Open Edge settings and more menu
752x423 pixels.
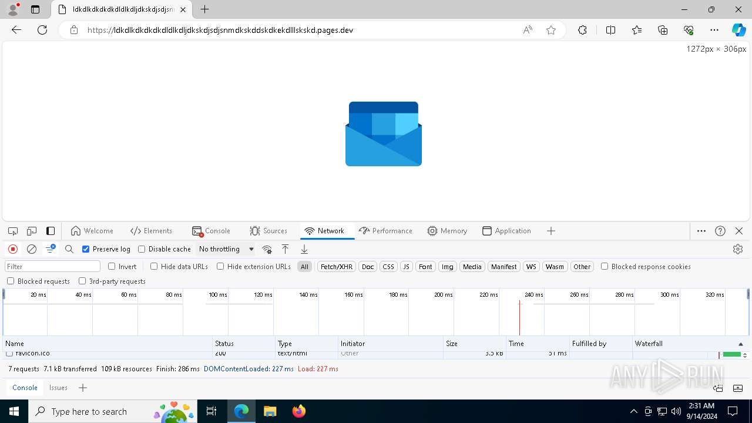click(x=714, y=30)
